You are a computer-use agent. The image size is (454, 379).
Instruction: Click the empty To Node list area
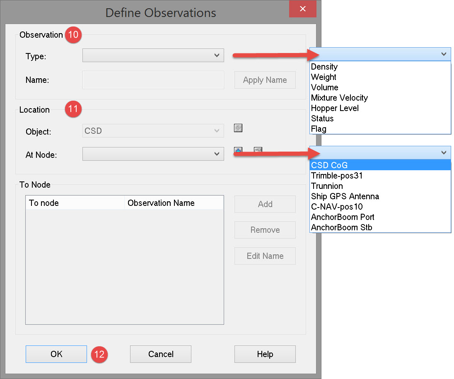coord(125,266)
